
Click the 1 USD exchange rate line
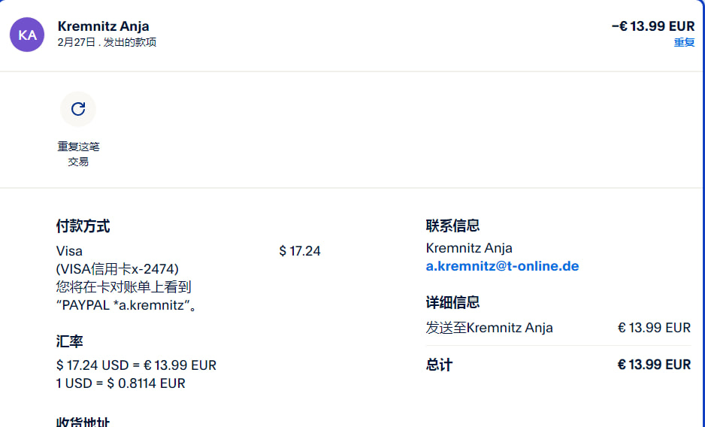120,383
